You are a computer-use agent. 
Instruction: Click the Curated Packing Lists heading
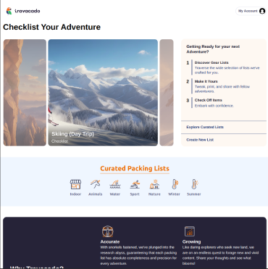135,168
